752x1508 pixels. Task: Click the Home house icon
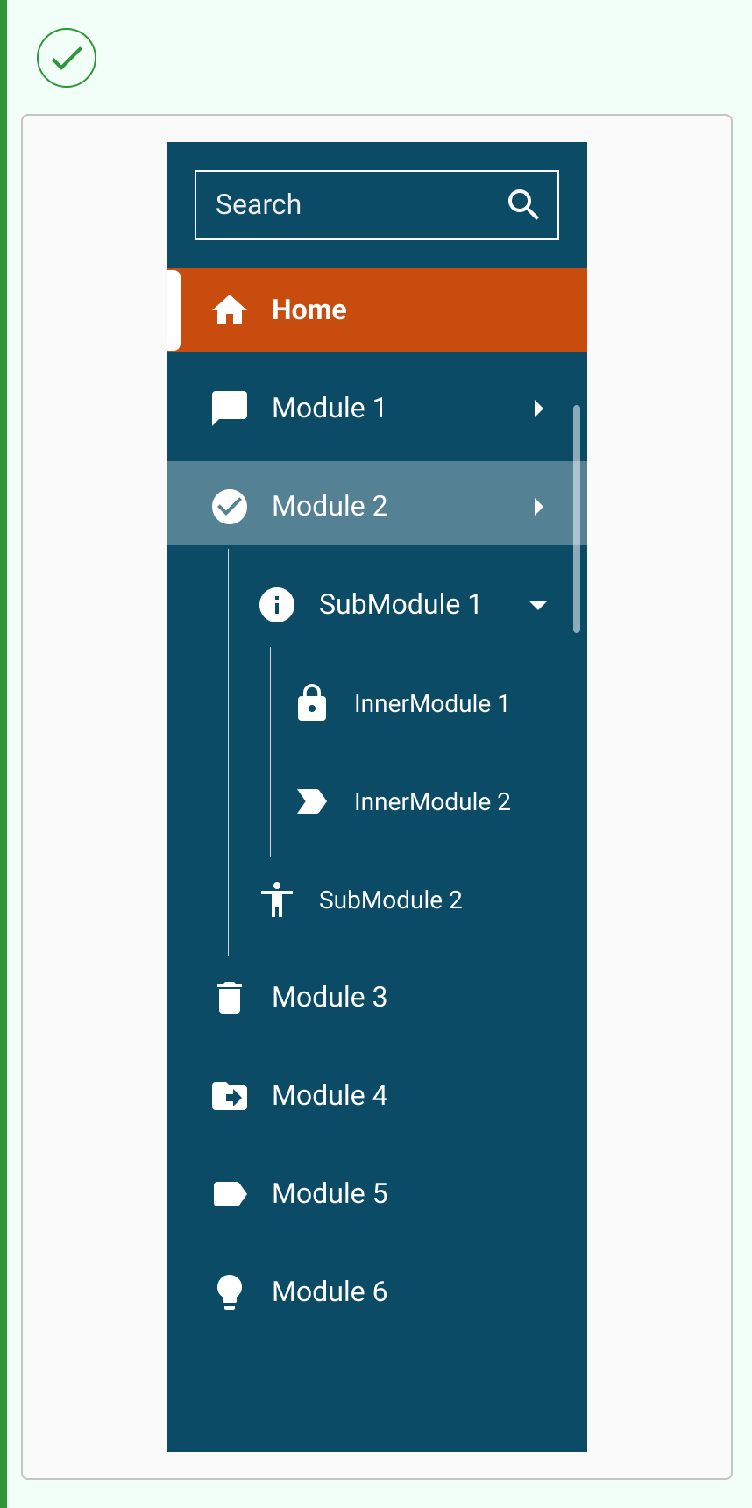(230, 310)
